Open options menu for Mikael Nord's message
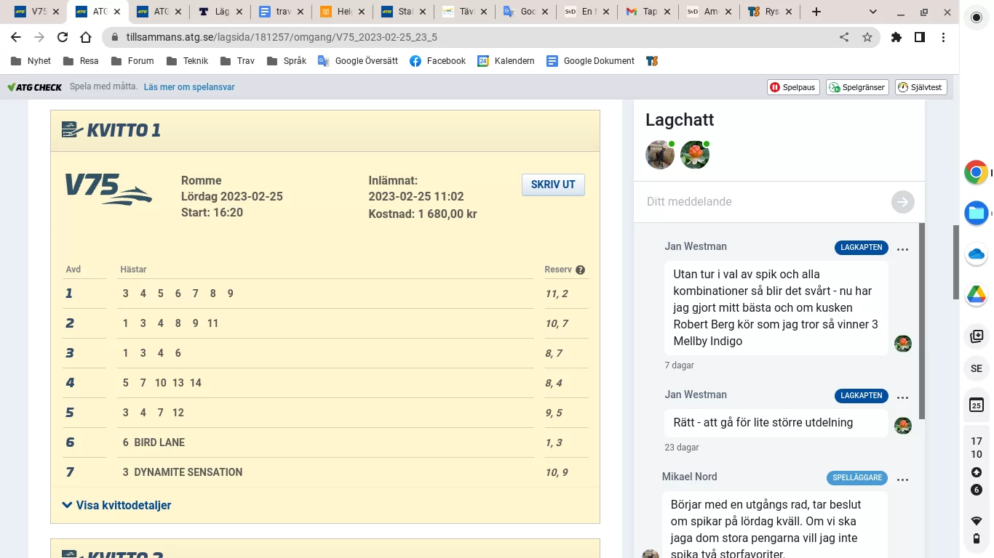This screenshot has height=558, width=994. [x=902, y=480]
